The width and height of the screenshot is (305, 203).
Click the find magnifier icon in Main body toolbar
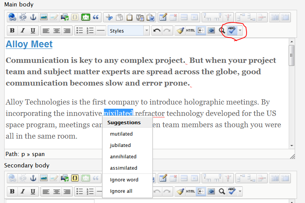[222, 31]
